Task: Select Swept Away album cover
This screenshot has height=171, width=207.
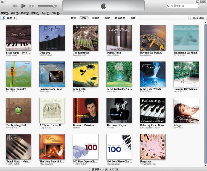Action: click(x=119, y=38)
